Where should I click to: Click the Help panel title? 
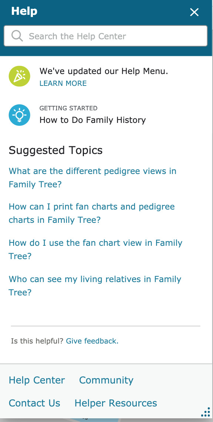pyautogui.click(x=24, y=11)
